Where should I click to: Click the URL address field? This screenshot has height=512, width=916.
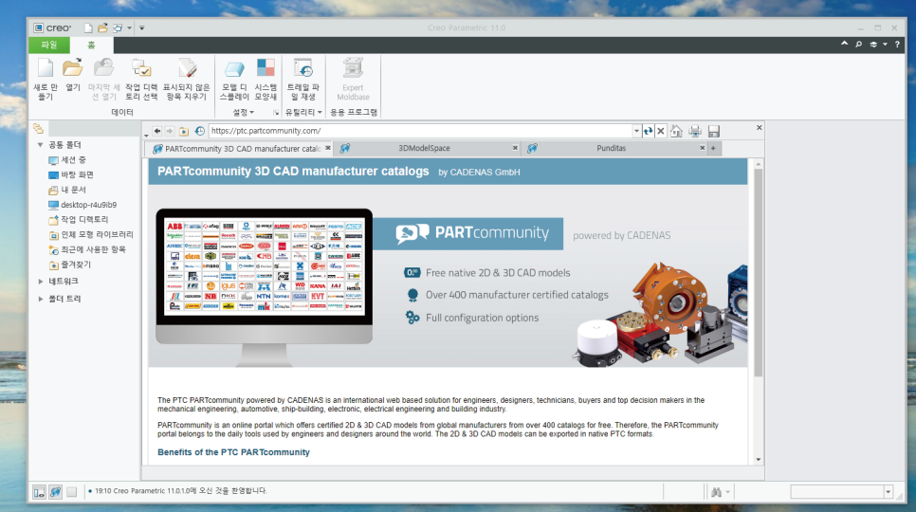(x=421, y=131)
